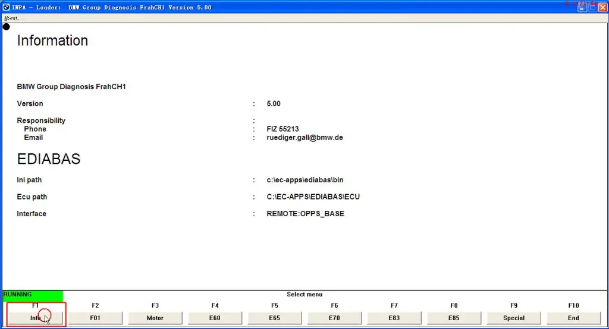Click the version value 5.00
This screenshot has height=329, width=609.
click(x=274, y=103)
